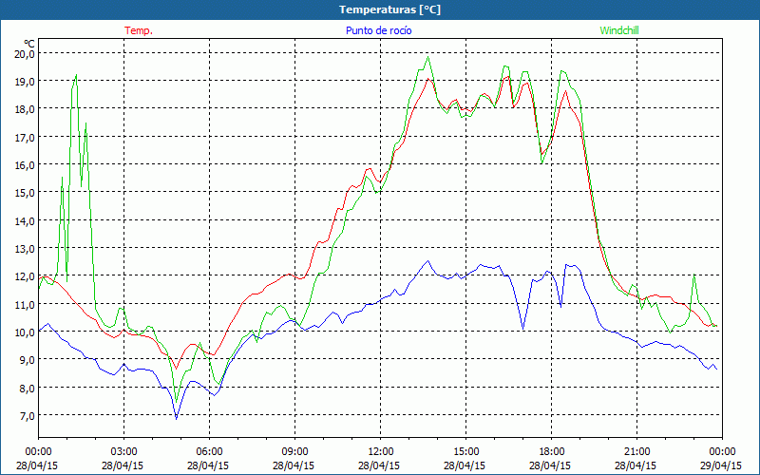Click the 16,0 y-axis value
The height and width of the screenshot is (475, 760).
(x=25, y=164)
